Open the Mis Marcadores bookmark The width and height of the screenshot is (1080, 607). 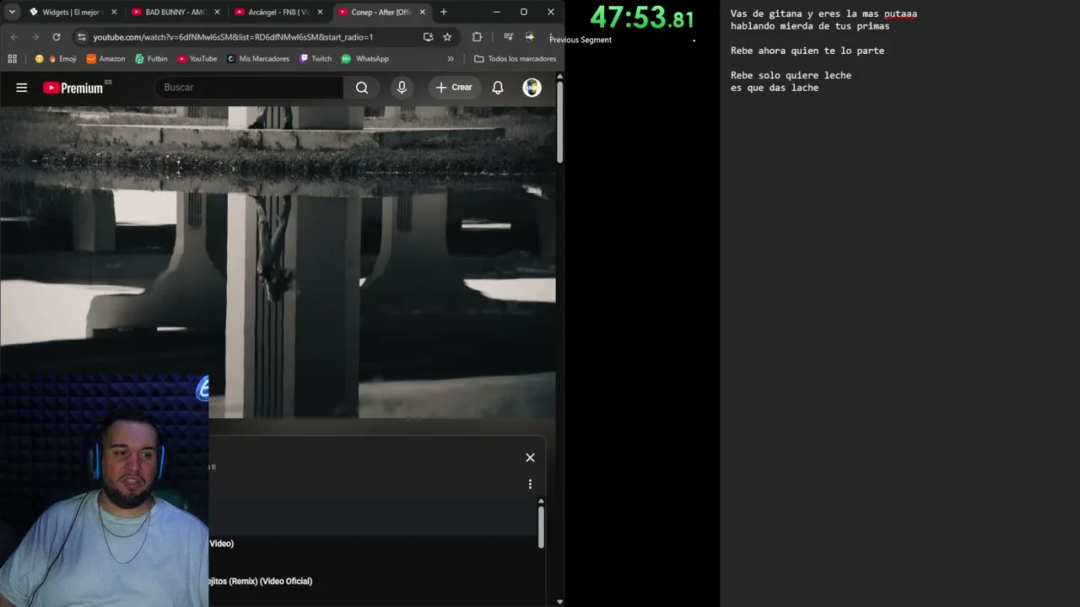pos(257,59)
